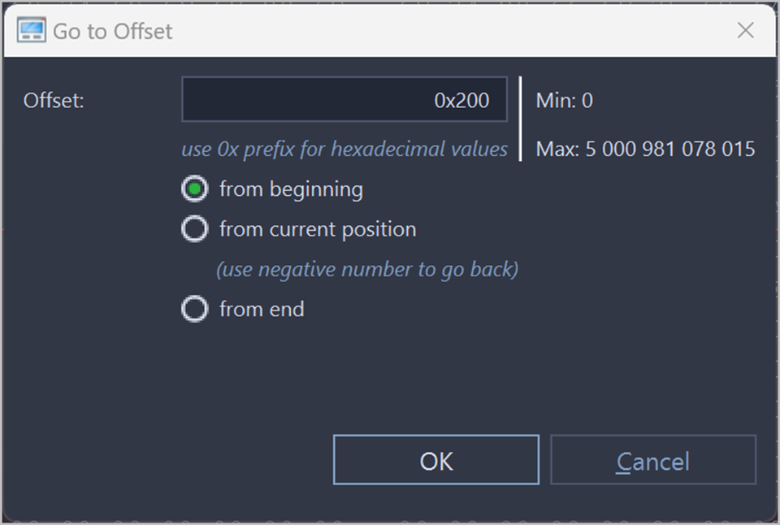780x525 pixels.
Task: Enable the "from current position" radio button
Action: (x=194, y=229)
